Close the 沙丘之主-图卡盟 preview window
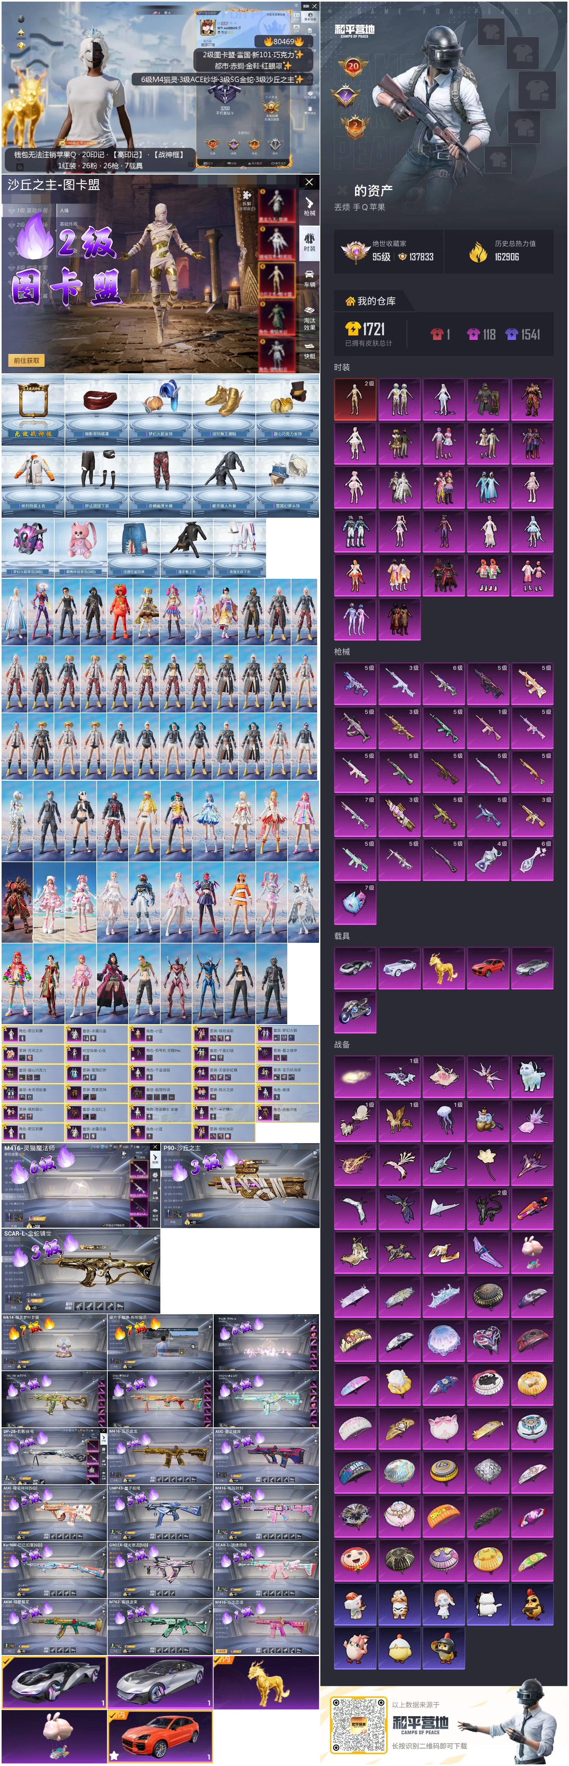This screenshot has width=569, height=1766. (x=309, y=182)
